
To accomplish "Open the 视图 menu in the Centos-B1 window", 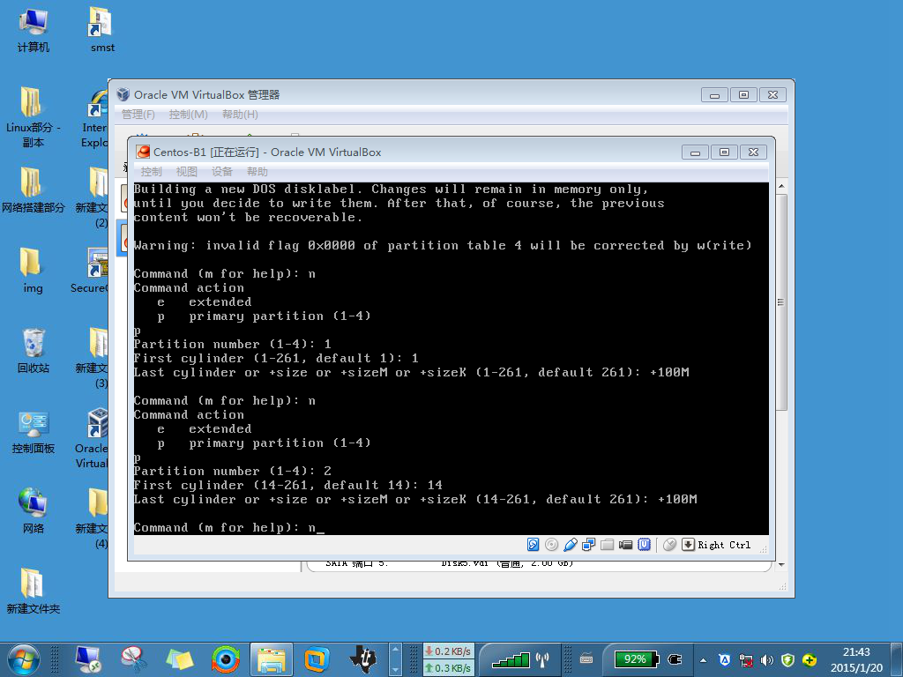I will [x=187, y=172].
